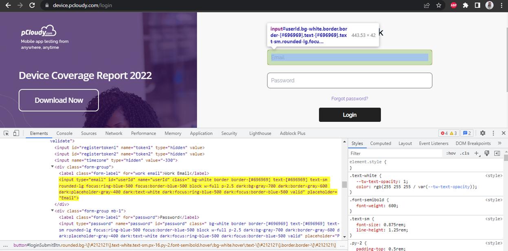Image resolution: width=508 pixels, height=251 pixels.
Task: Follow the Forgot password? link
Action: pyautogui.click(x=350, y=99)
